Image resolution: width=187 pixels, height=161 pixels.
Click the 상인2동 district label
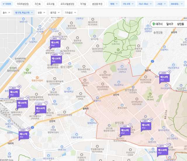(119, 123)
